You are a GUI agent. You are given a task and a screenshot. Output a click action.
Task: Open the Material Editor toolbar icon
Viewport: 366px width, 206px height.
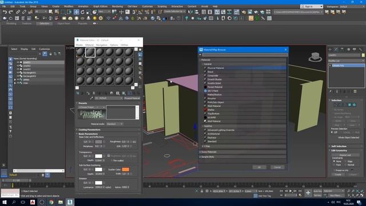[x=236, y=12]
